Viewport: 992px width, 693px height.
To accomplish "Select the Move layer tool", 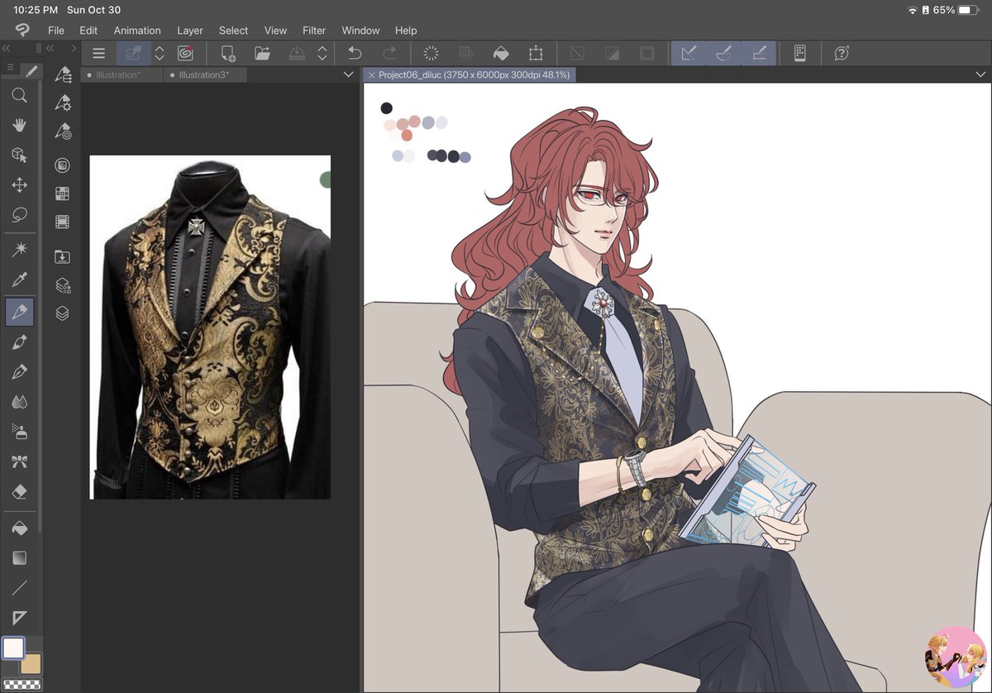I will click(19, 185).
